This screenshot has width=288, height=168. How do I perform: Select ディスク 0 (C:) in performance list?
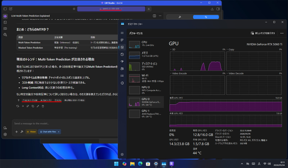click(x=145, y=66)
